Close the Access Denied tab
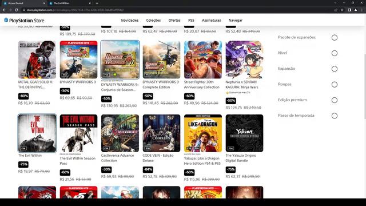 (44, 3)
